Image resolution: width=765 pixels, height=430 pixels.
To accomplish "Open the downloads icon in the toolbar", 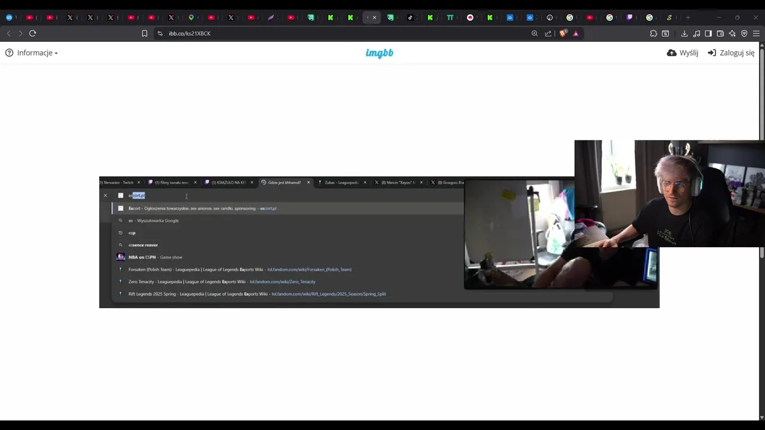I will tap(684, 33).
